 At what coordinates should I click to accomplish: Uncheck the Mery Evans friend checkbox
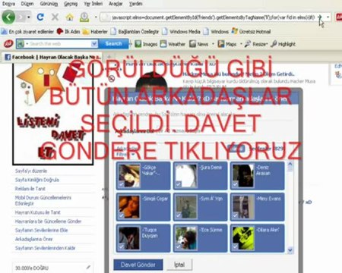tap(235, 215)
